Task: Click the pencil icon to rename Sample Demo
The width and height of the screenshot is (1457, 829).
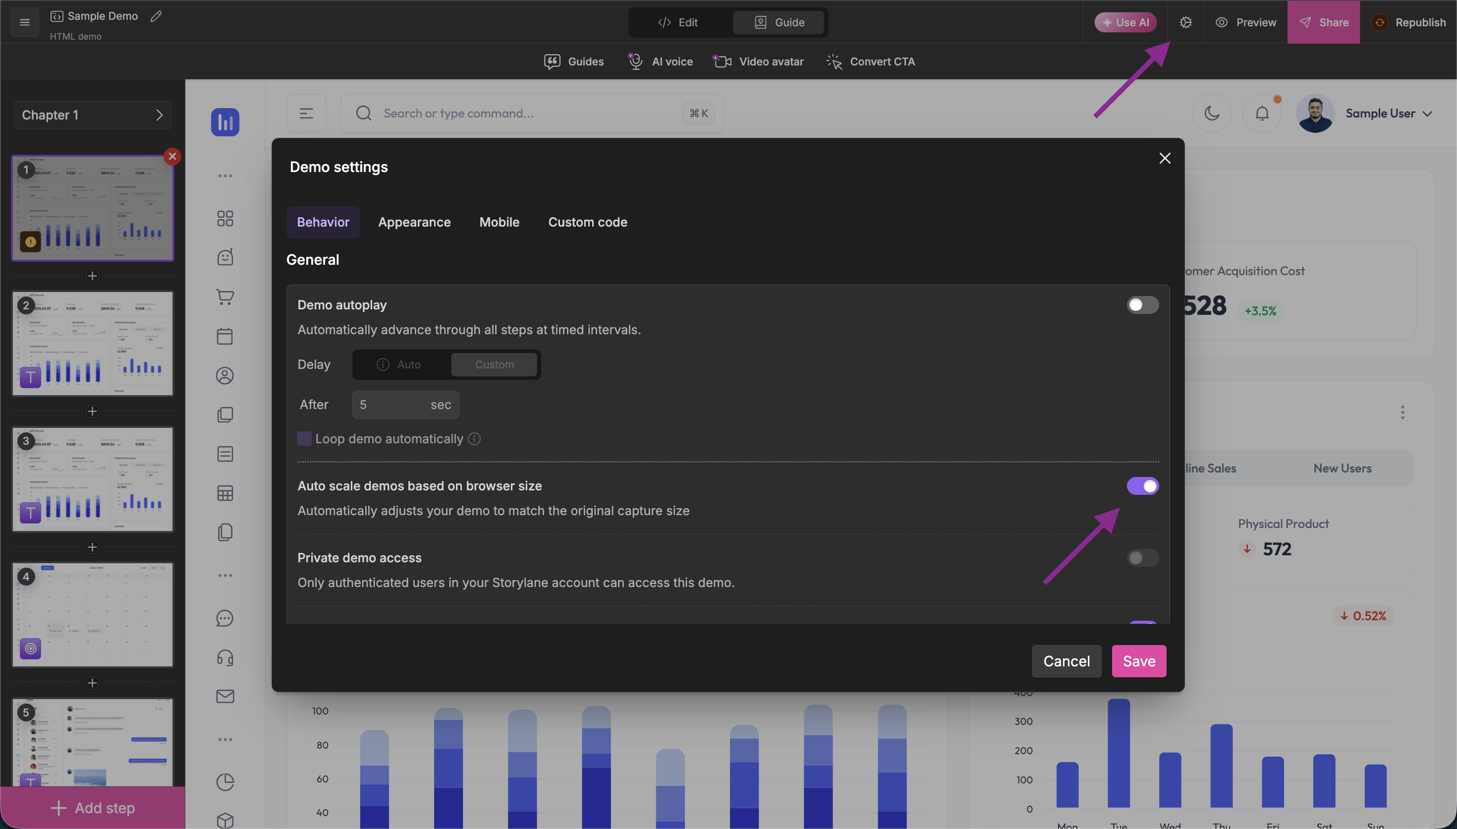Action: click(156, 16)
